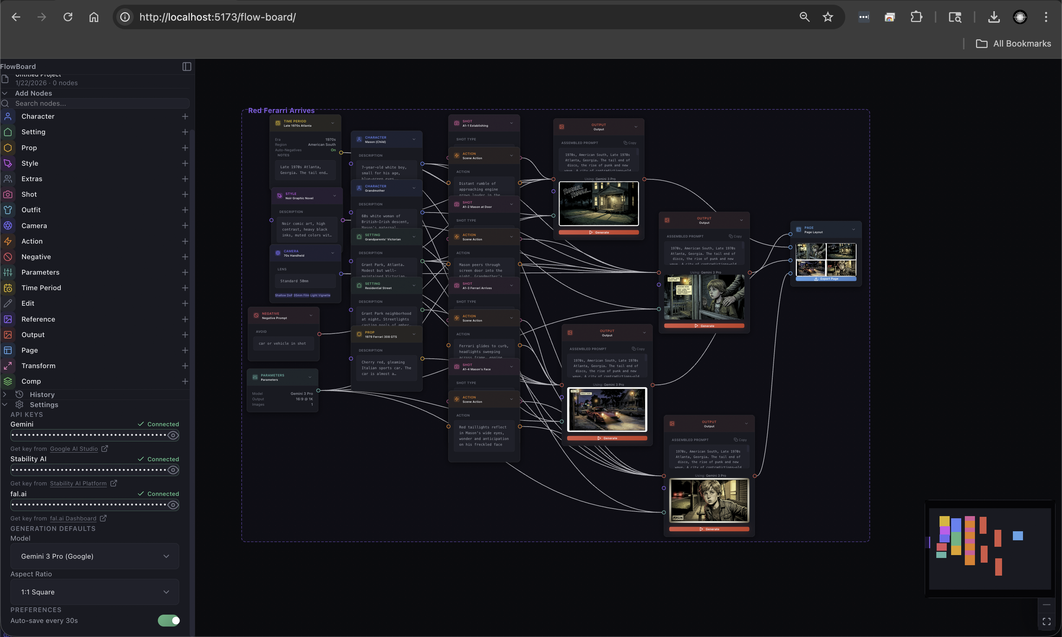Viewport: 1062px width, 637px height.
Task: Click the Search nodes field
Action: coord(95,104)
